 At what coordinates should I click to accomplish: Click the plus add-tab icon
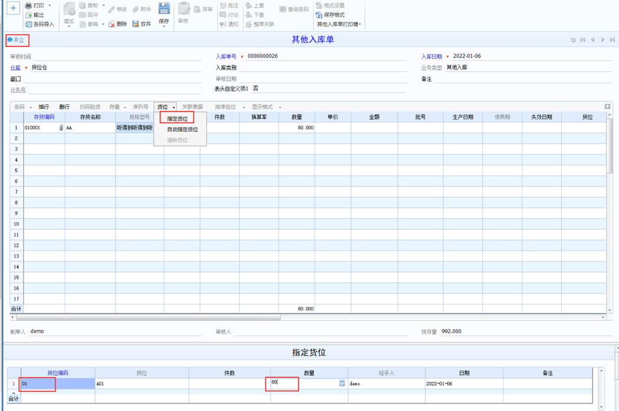pyautogui.click(x=14, y=8)
